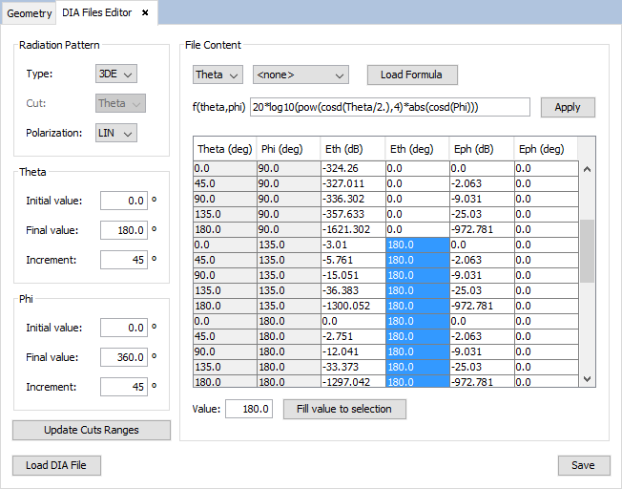The height and width of the screenshot is (489, 622).
Task: Select the Phi Increment input field
Action: [x=124, y=387]
